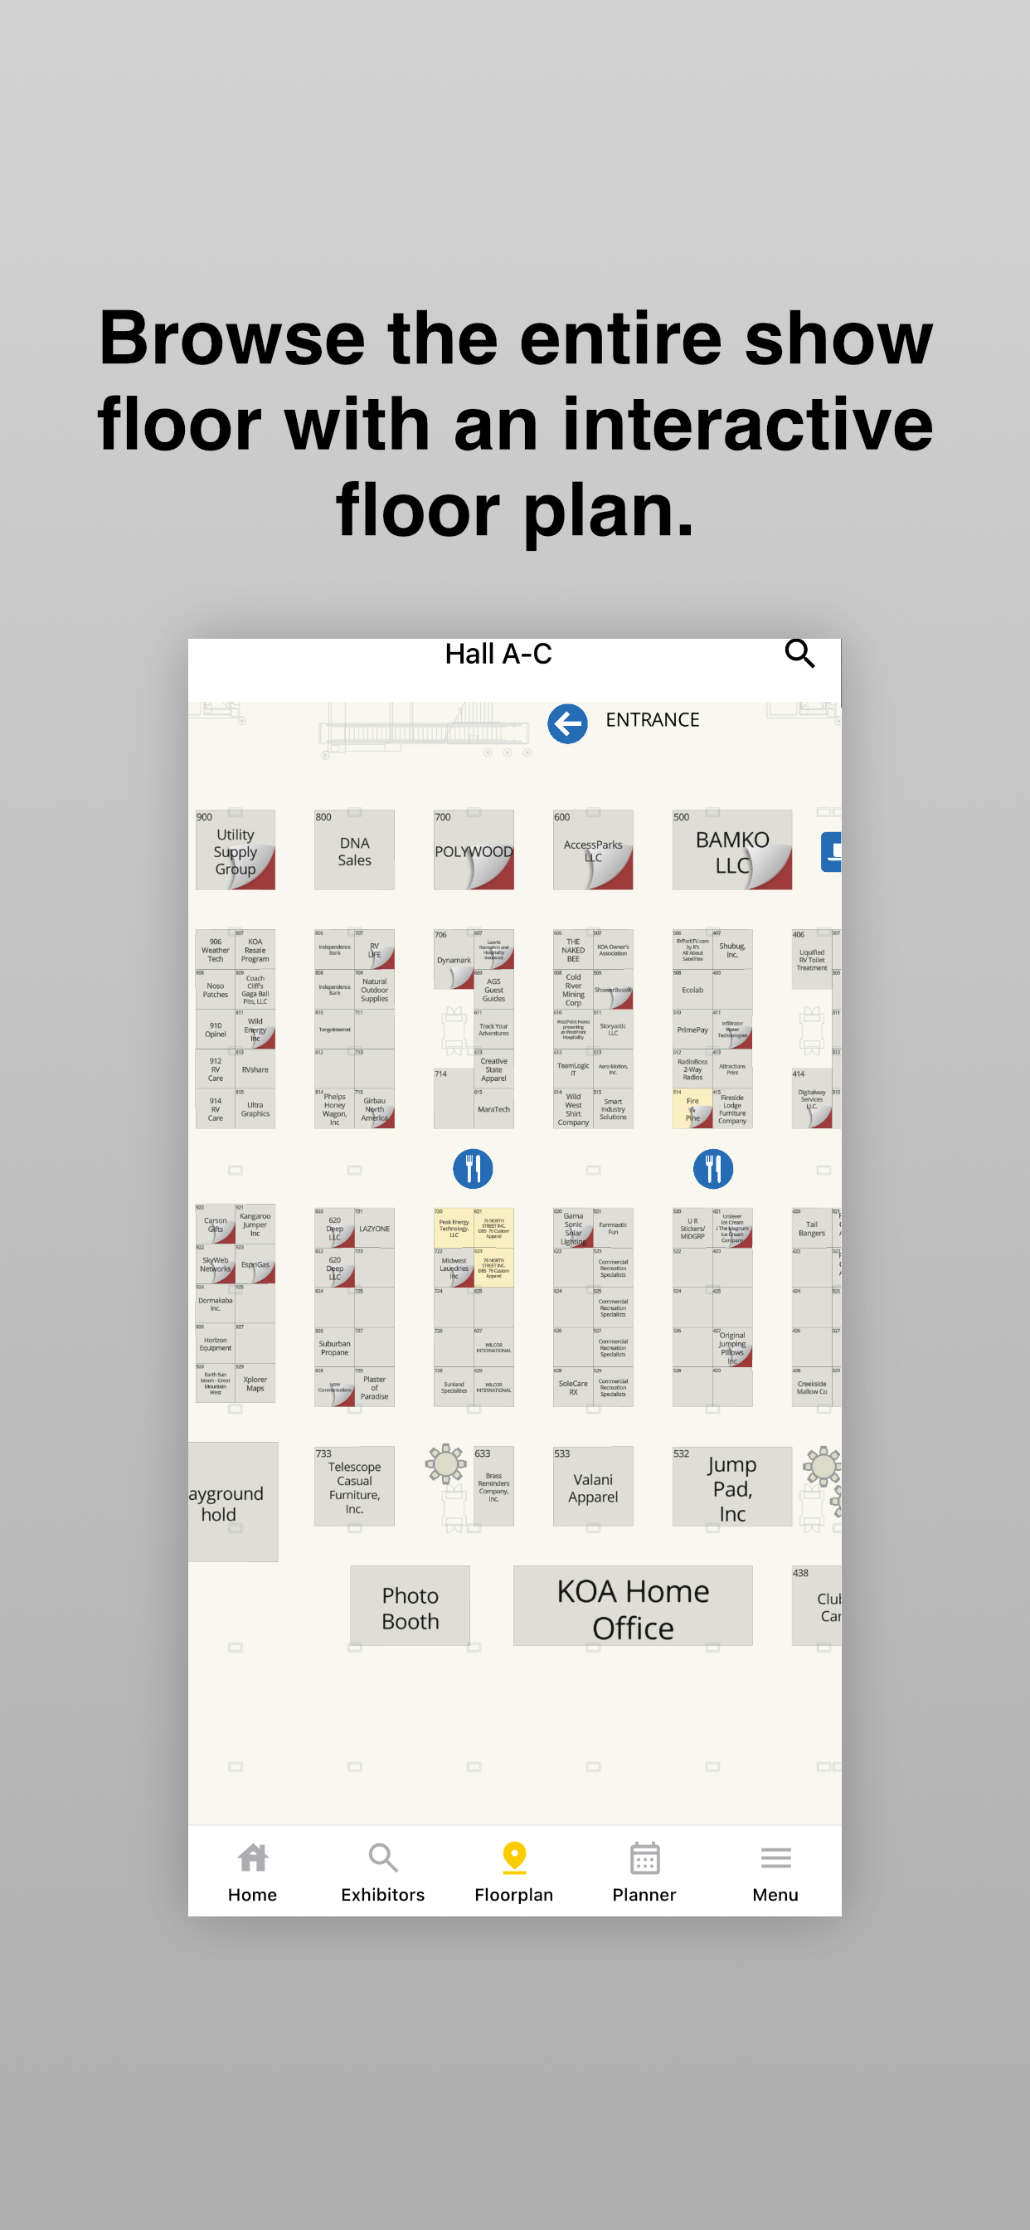Select LAZYONE booth
This screenshot has height=2230, width=1030.
pyautogui.click(x=374, y=1229)
